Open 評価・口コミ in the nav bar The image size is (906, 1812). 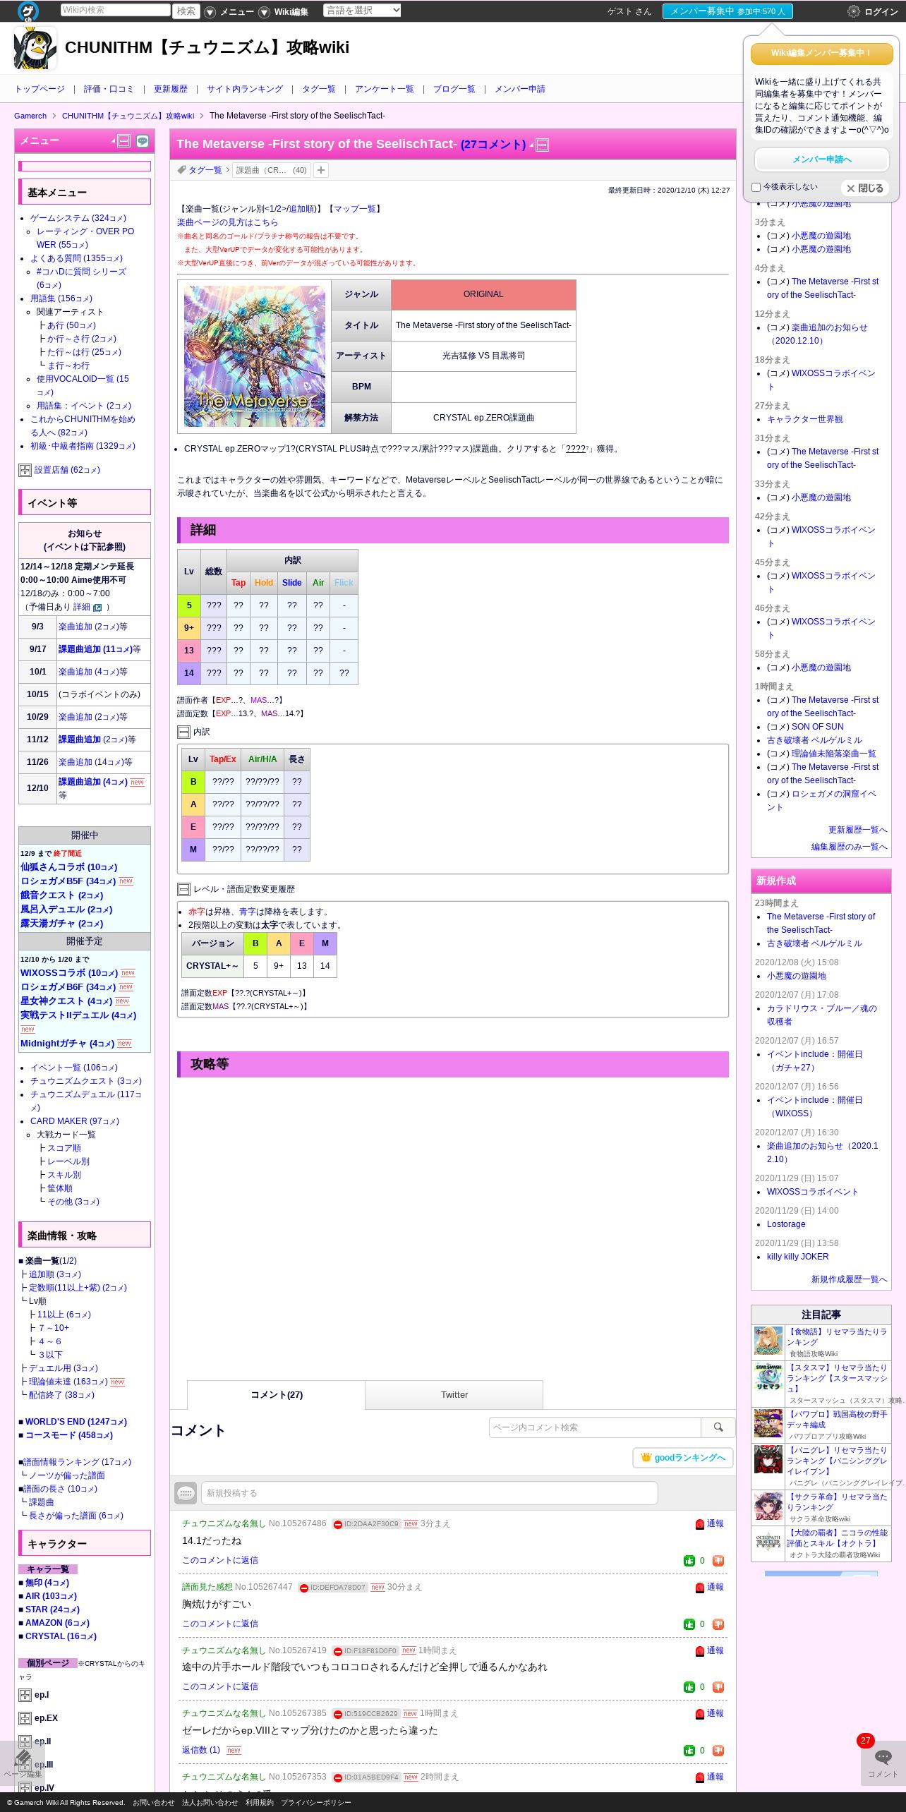[x=109, y=90]
